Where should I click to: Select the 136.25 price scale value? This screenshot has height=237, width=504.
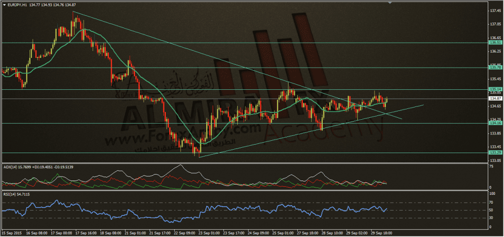[495, 51]
